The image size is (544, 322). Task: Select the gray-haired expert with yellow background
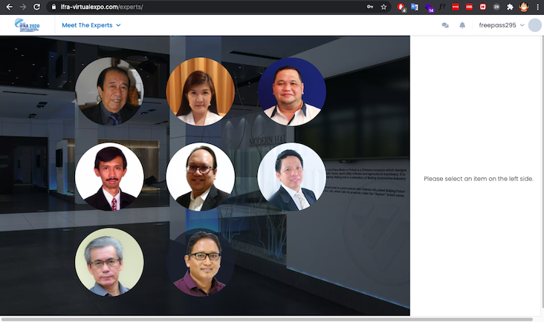pyautogui.click(x=109, y=262)
